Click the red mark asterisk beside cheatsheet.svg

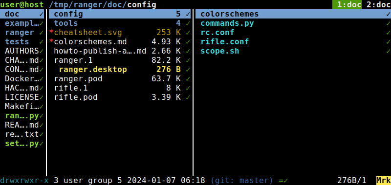pos(51,32)
